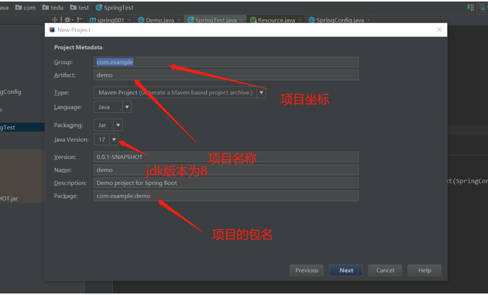The height and width of the screenshot is (295, 488).
Task: Click the Package field com.example.demo
Action: coord(226,196)
